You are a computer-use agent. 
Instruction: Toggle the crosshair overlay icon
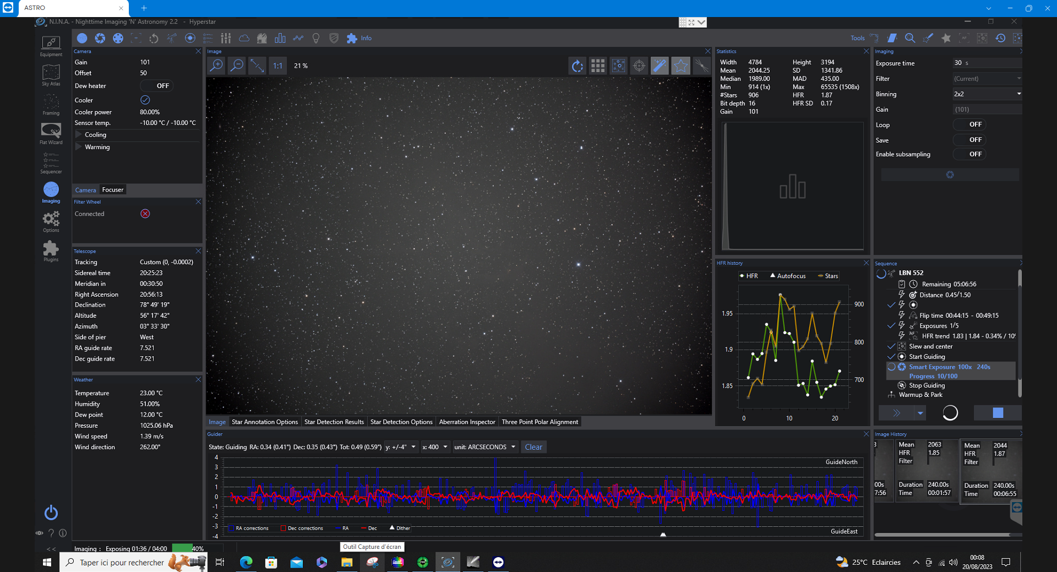639,66
